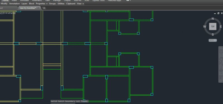Open the View panel
Screen dimensions: 223x104
pyautogui.click(x=79, y=4)
